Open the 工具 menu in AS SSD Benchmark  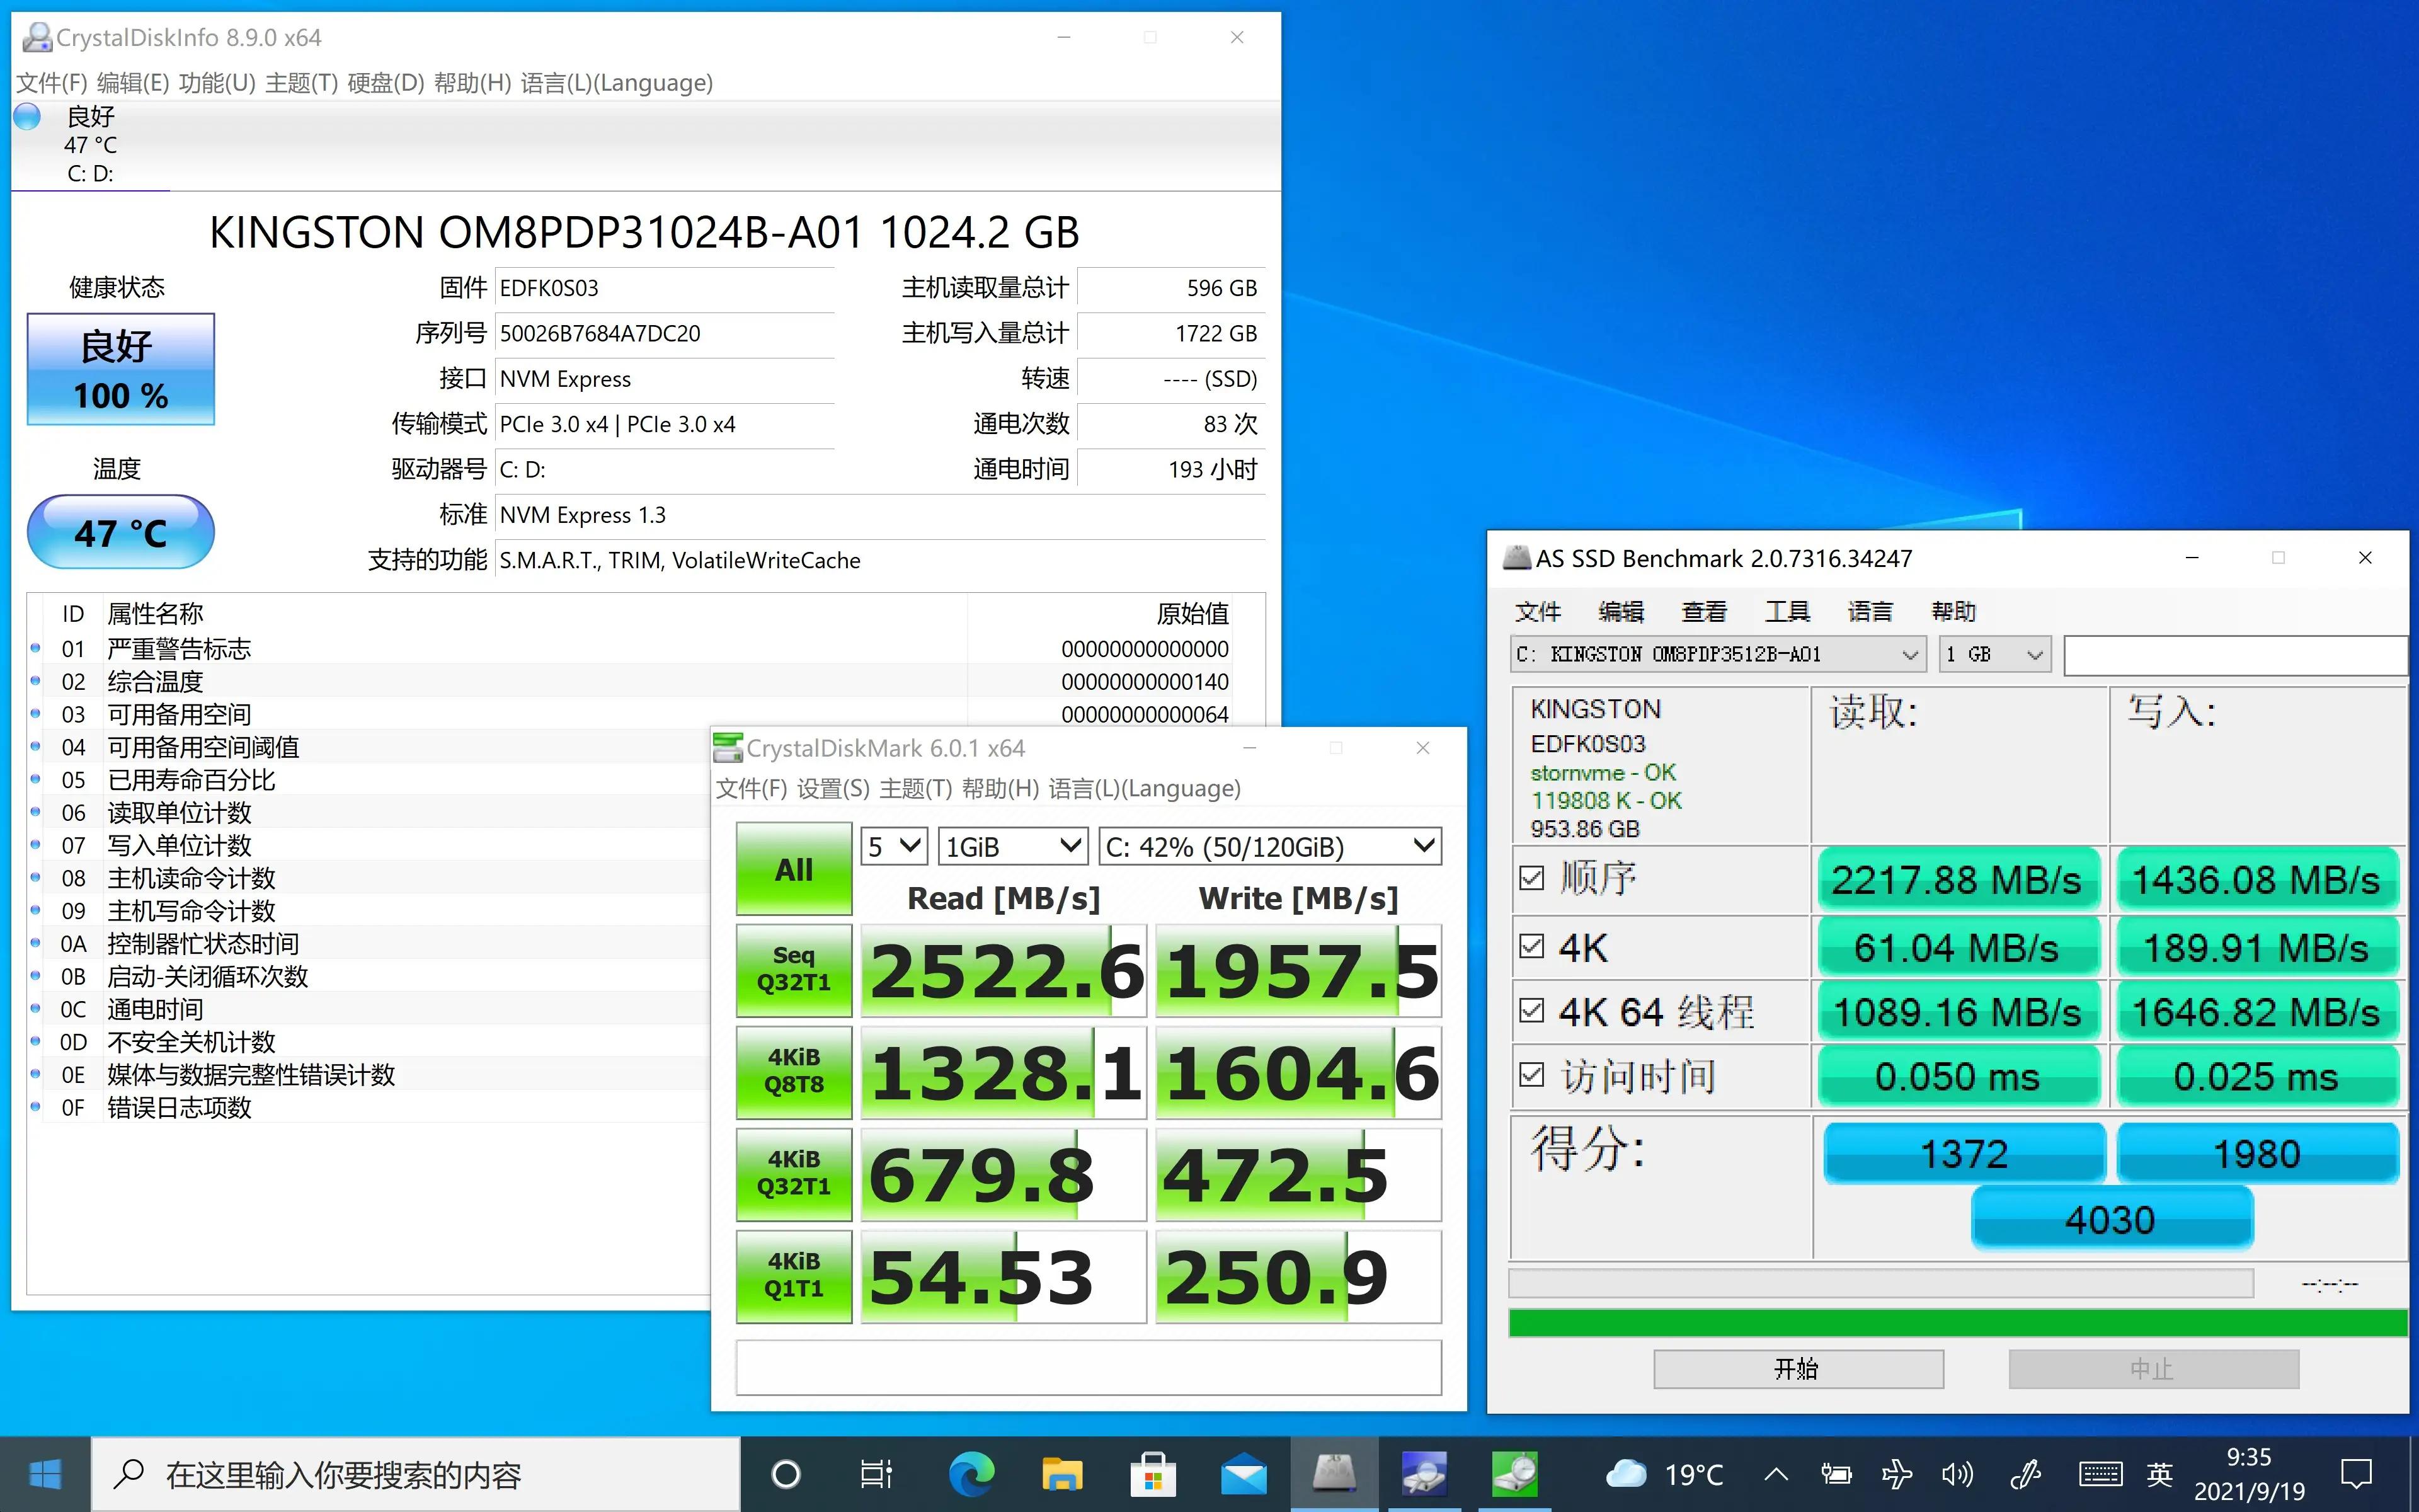[1787, 611]
